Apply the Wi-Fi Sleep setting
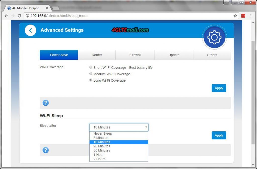This screenshot has height=169, width=257. click(219, 135)
